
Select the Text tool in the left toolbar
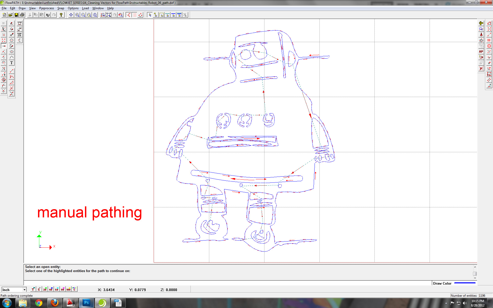11,63
